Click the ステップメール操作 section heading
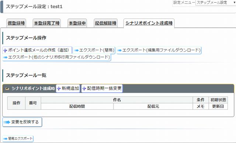The width and height of the screenshot is (236, 143). coord(26,38)
